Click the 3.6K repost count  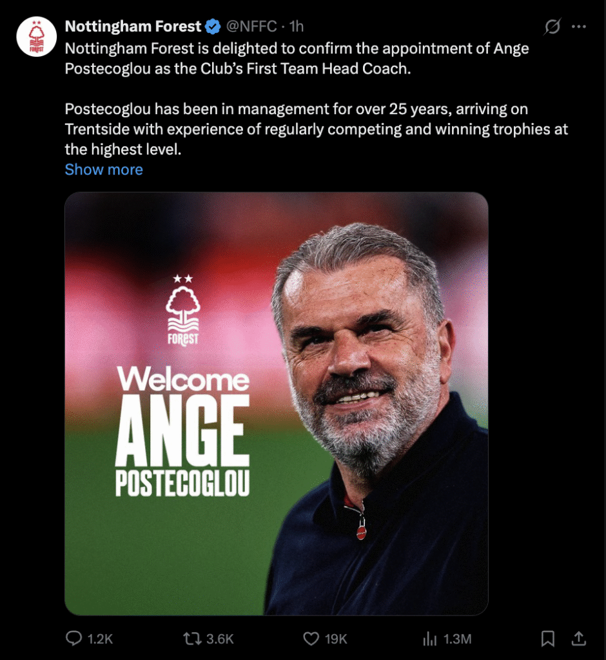point(220,639)
